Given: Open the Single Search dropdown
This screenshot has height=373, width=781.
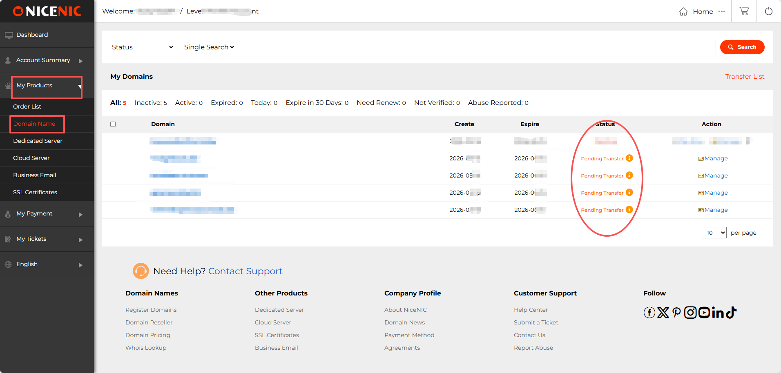Looking at the screenshot, I should tap(209, 47).
